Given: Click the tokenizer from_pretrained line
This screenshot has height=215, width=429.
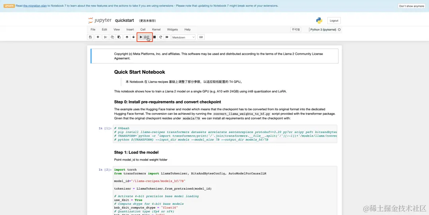Looking at the screenshot, I should click(x=163, y=188).
